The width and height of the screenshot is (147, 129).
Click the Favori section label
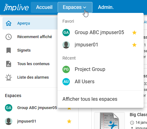[x=68, y=21]
